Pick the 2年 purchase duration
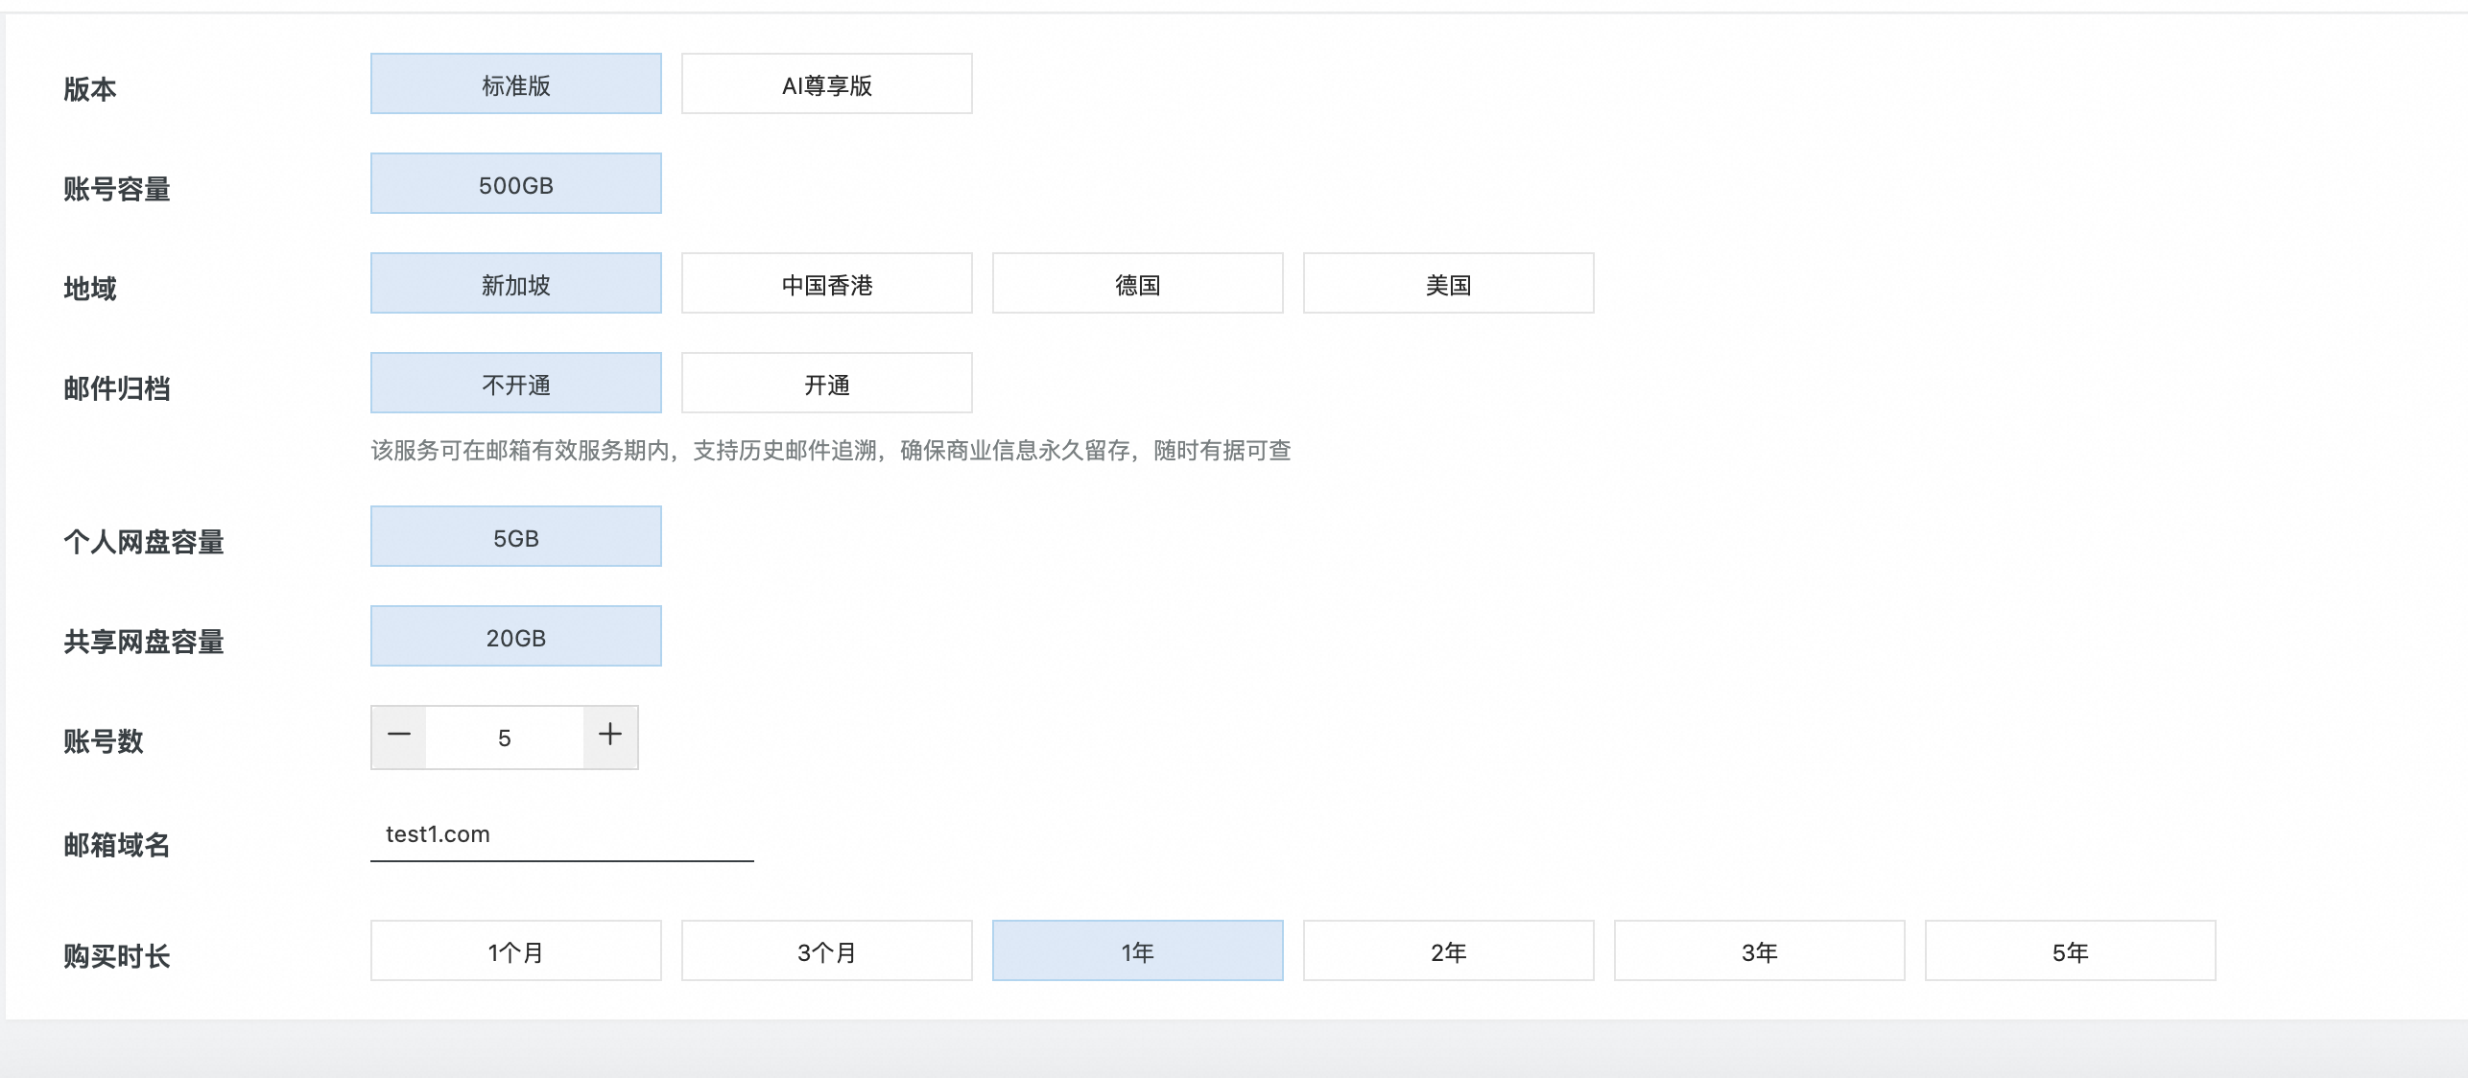The width and height of the screenshot is (2468, 1078). [1448, 951]
